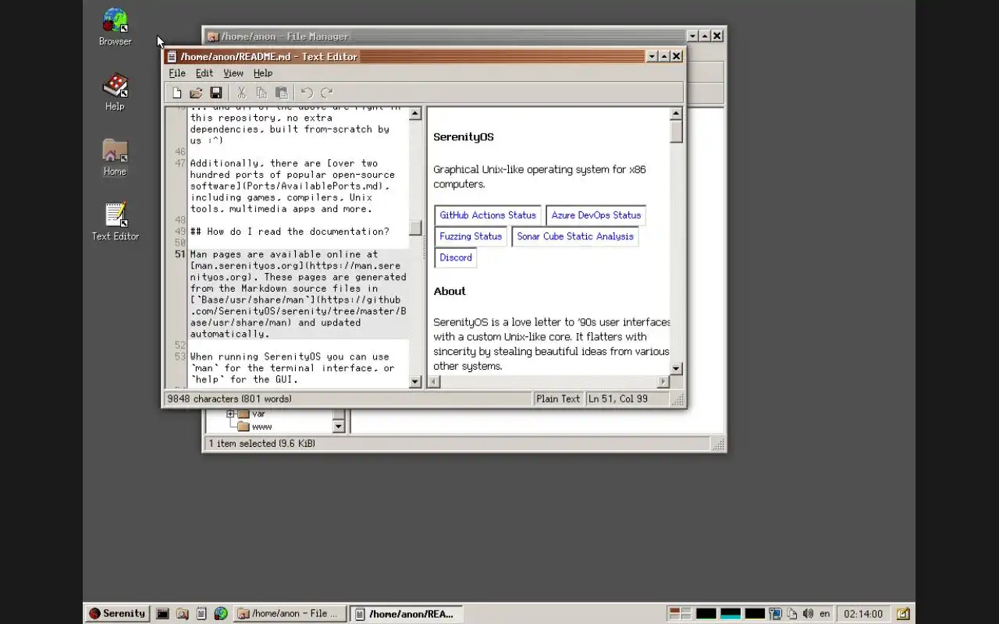
Task: Click the Cut scissors icon
Action: click(241, 93)
